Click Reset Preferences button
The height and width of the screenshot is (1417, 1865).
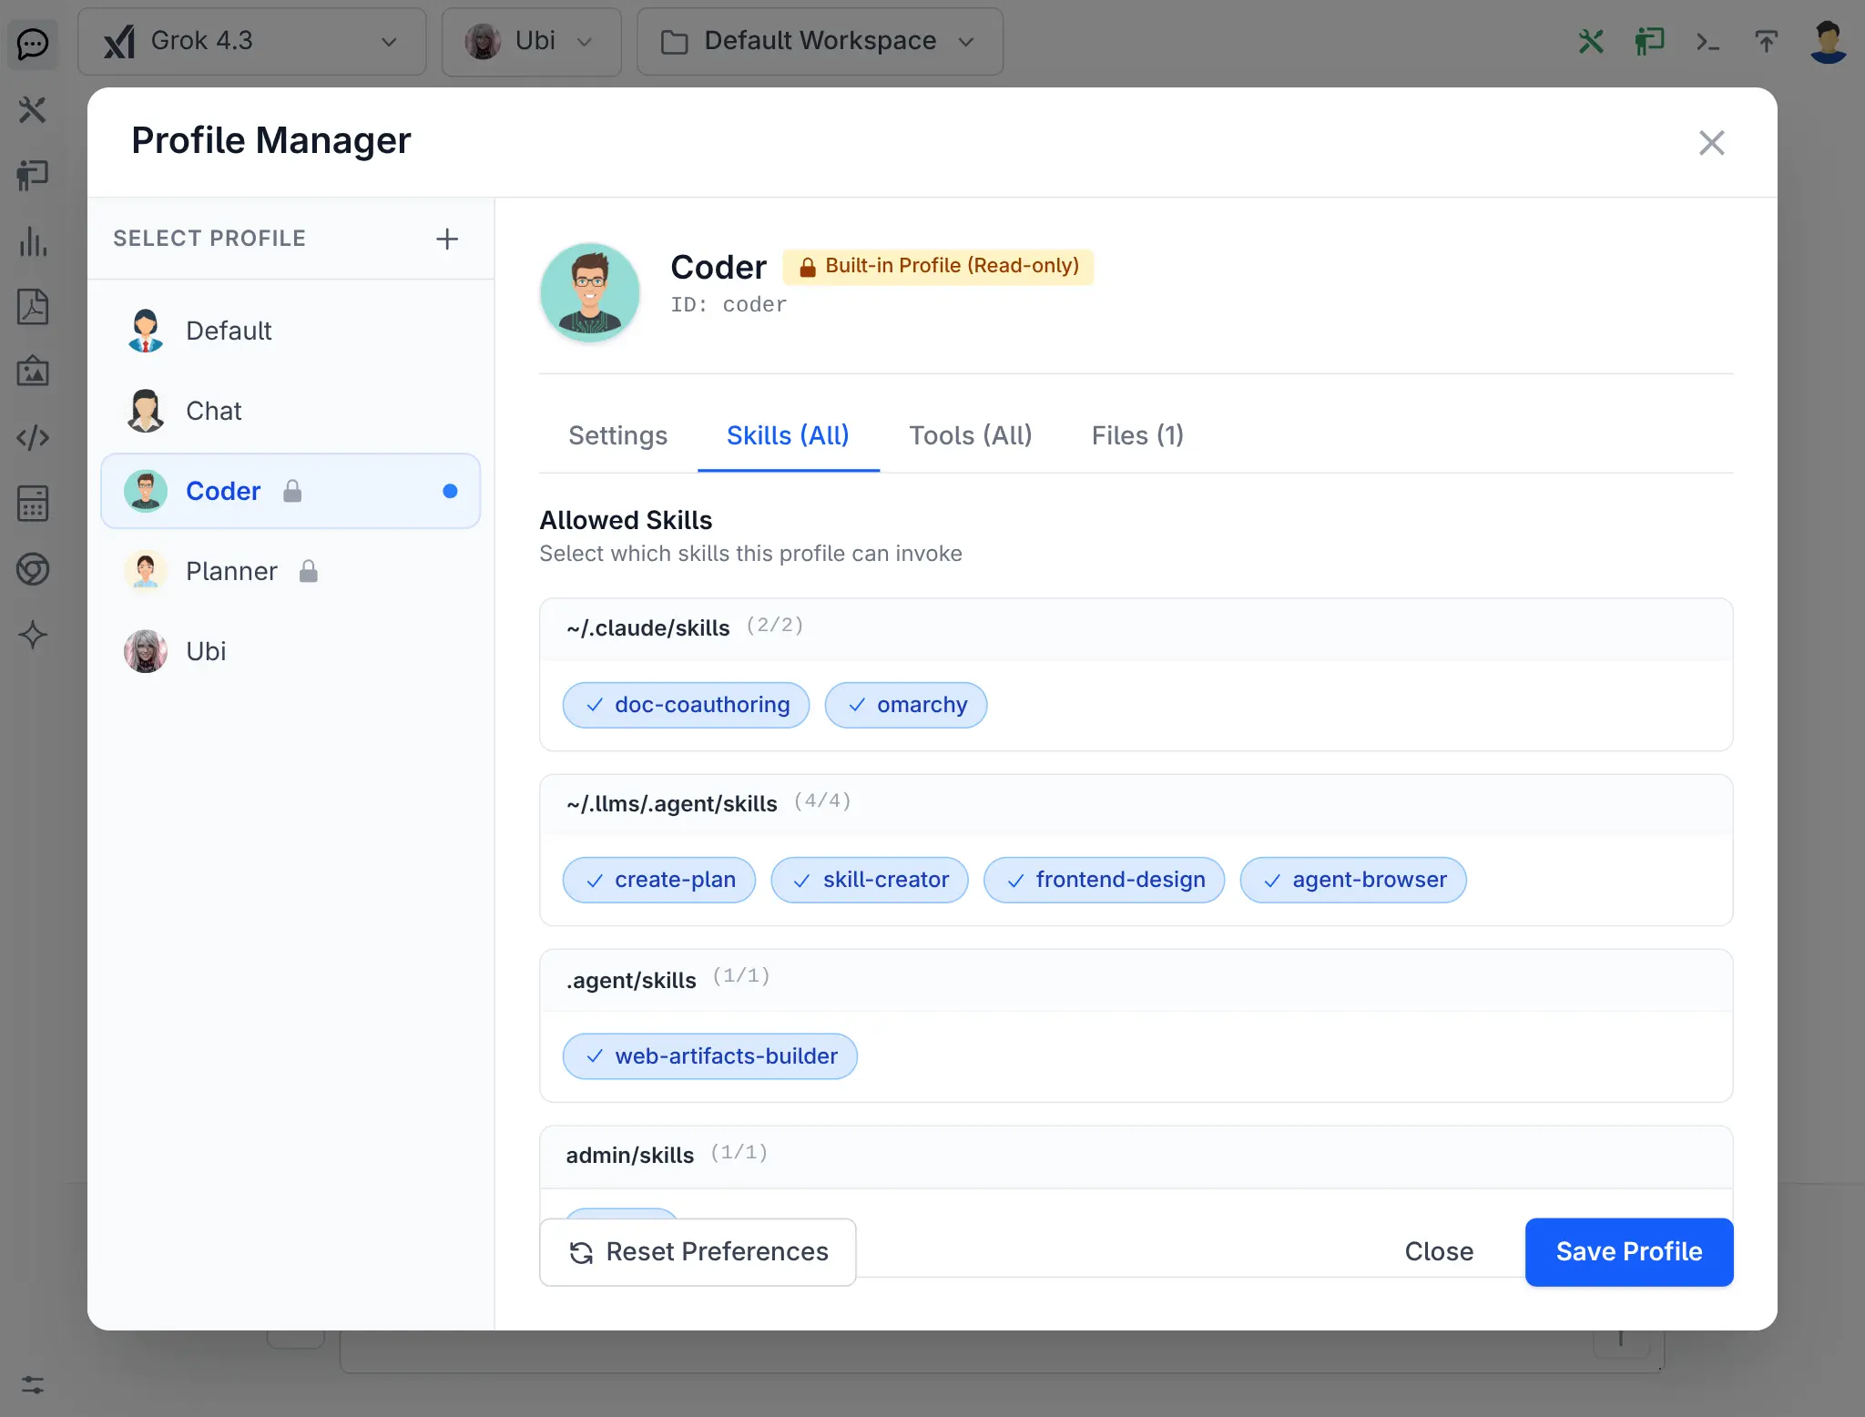[698, 1252]
